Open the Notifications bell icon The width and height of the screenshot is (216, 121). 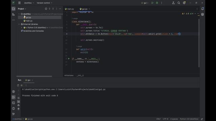[202, 9]
